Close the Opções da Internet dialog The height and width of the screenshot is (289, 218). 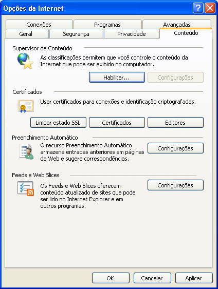tap(210, 8)
